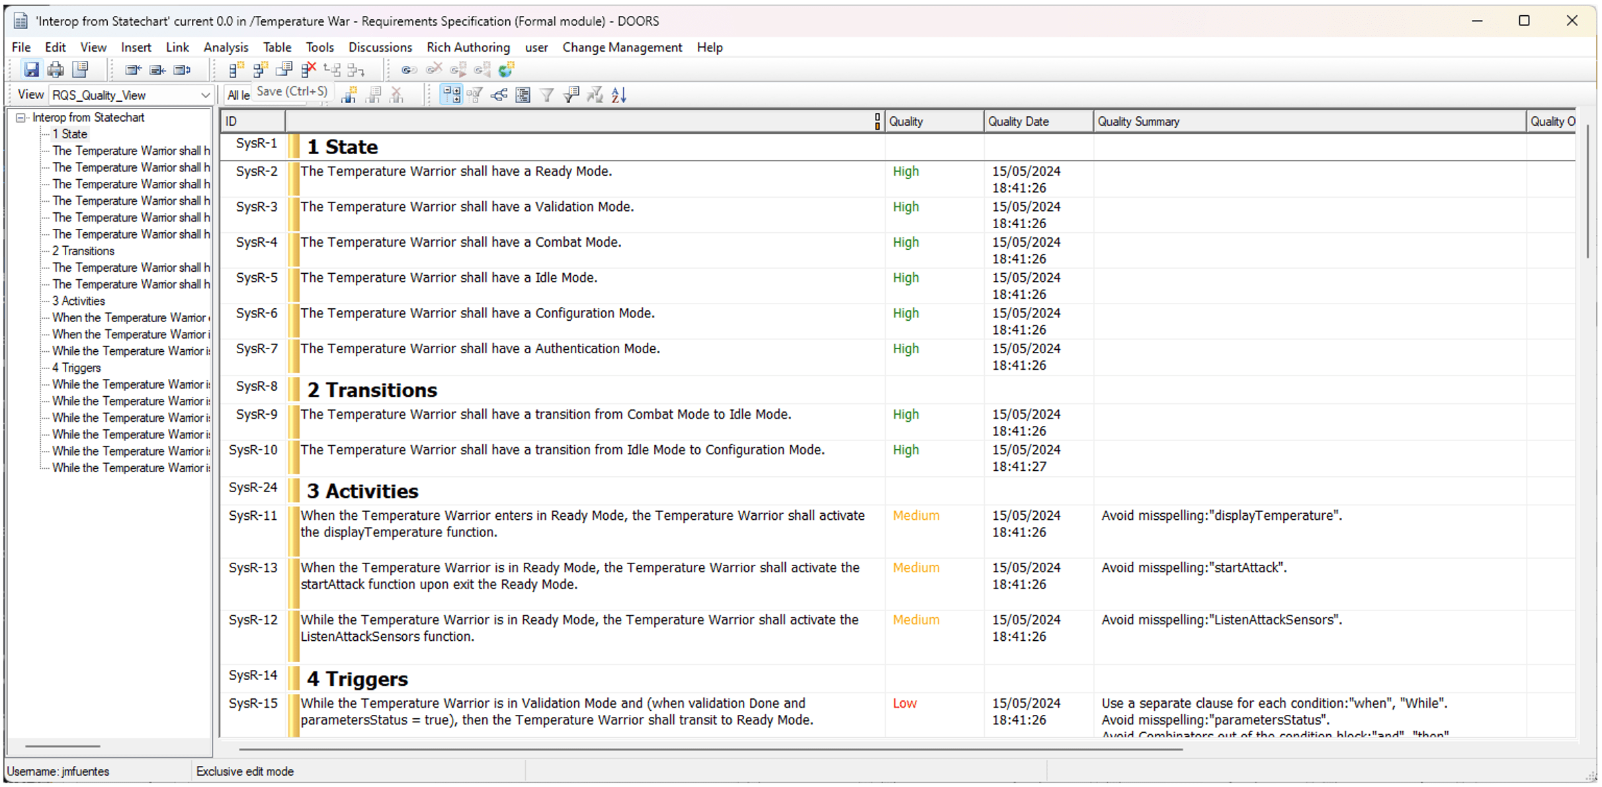The width and height of the screenshot is (1602, 787).
Task: Click the A-Z sort icon
Action: [x=619, y=95]
